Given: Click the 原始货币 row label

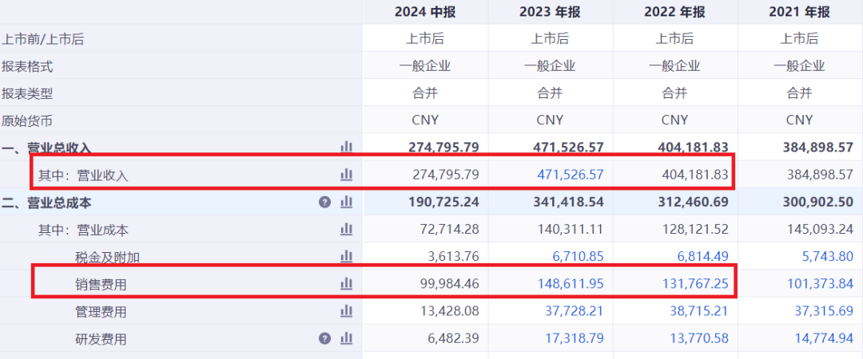Looking at the screenshot, I should (x=27, y=121).
